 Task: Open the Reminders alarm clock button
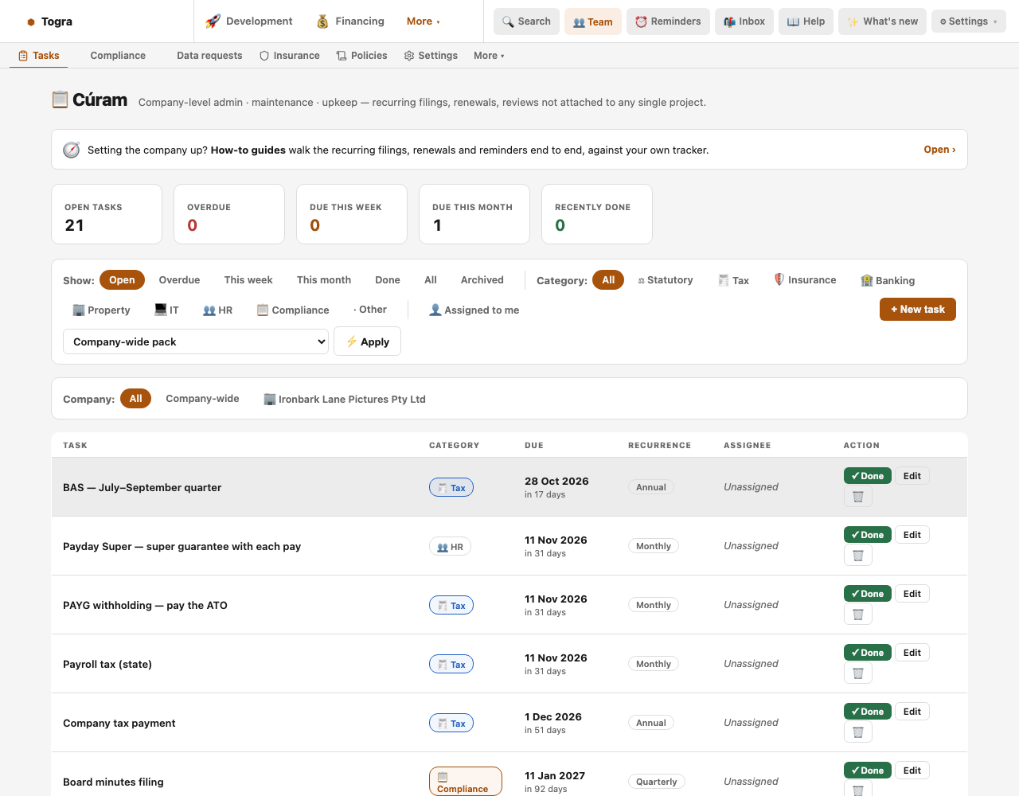click(x=668, y=21)
